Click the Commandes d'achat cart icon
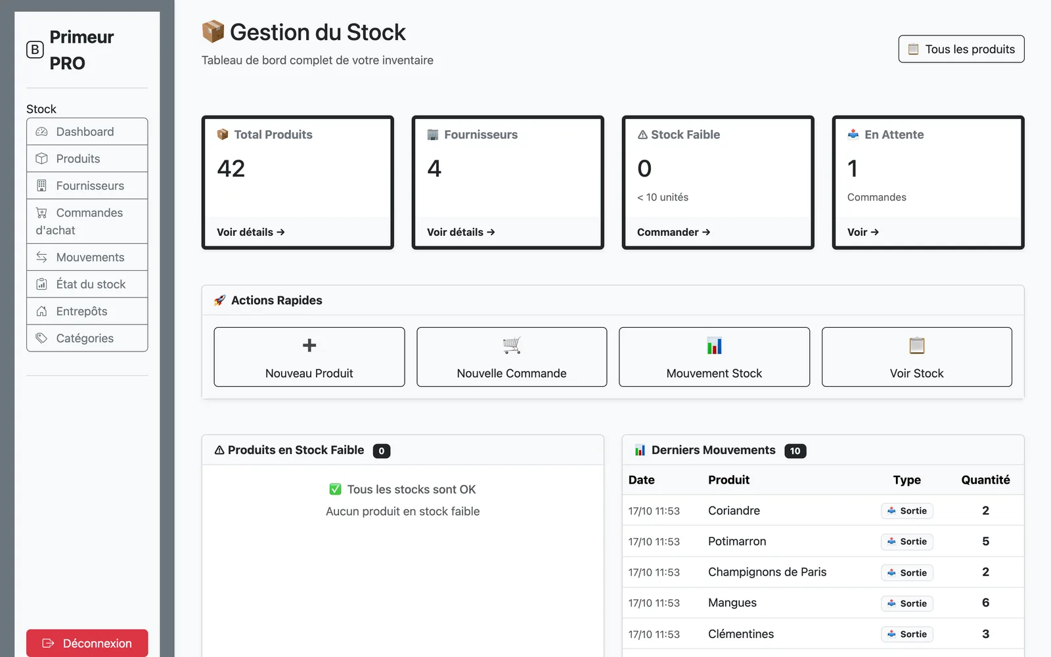Viewport: 1051px width, 657px height. point(41,212)
